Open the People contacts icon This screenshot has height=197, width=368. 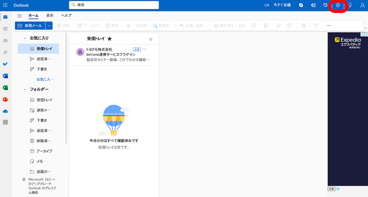point(5,40)
